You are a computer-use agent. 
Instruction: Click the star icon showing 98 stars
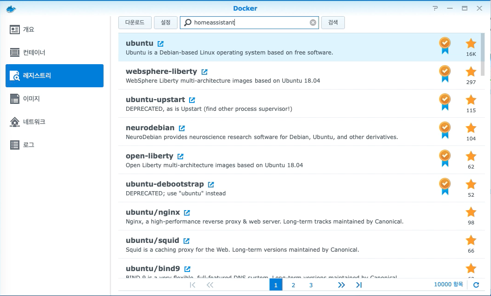pos(471,212)
